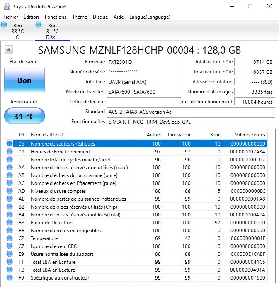Click the Pire valeur column header
279x287 pixels.
click(x=178, y=135)
